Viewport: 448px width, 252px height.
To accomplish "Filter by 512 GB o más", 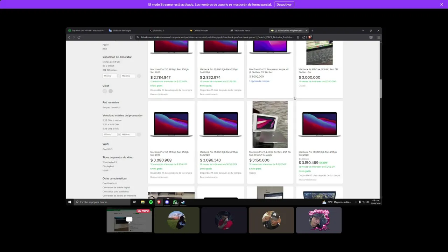I will (x=110, y=70).
